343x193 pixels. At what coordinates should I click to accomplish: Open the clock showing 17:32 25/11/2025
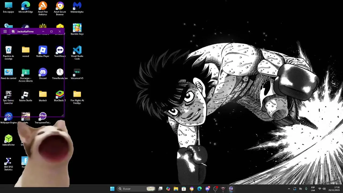click(x=334, y=189)
